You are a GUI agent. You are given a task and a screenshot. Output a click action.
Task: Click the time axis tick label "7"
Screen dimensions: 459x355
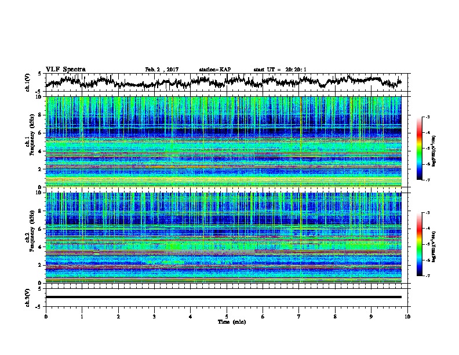pyautogui.click(x=299, y=317)
